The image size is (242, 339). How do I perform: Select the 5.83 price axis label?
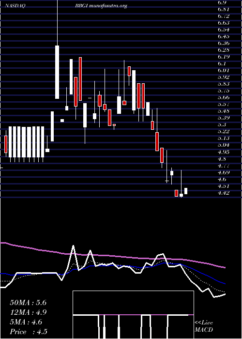[x=224, y=84]
